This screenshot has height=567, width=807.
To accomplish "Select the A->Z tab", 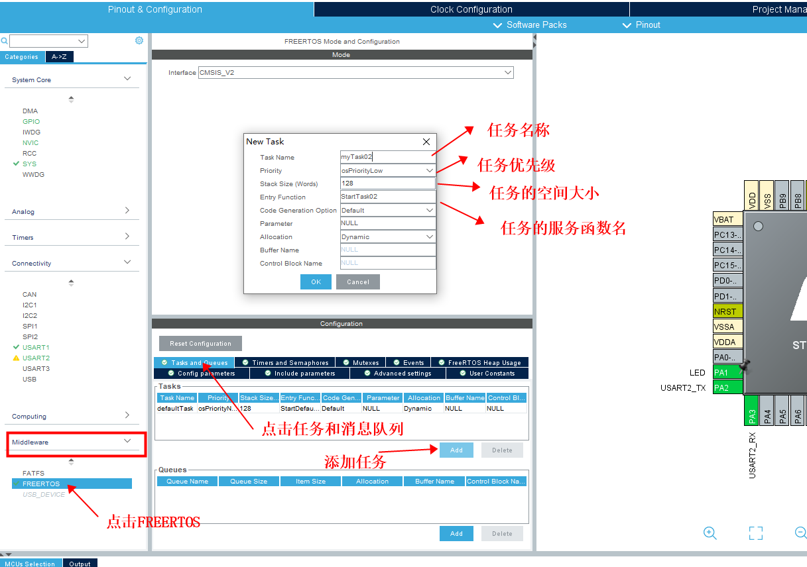I will click(59, 57).
